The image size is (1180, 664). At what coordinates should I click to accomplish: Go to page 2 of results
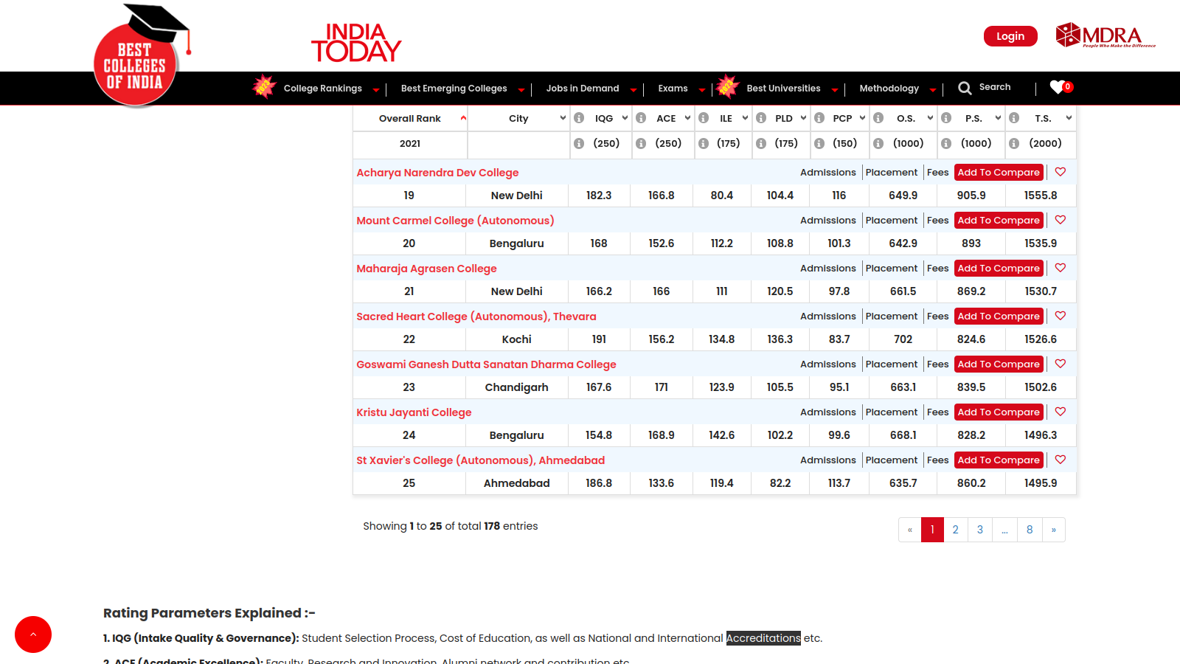(x=955, y=530)
